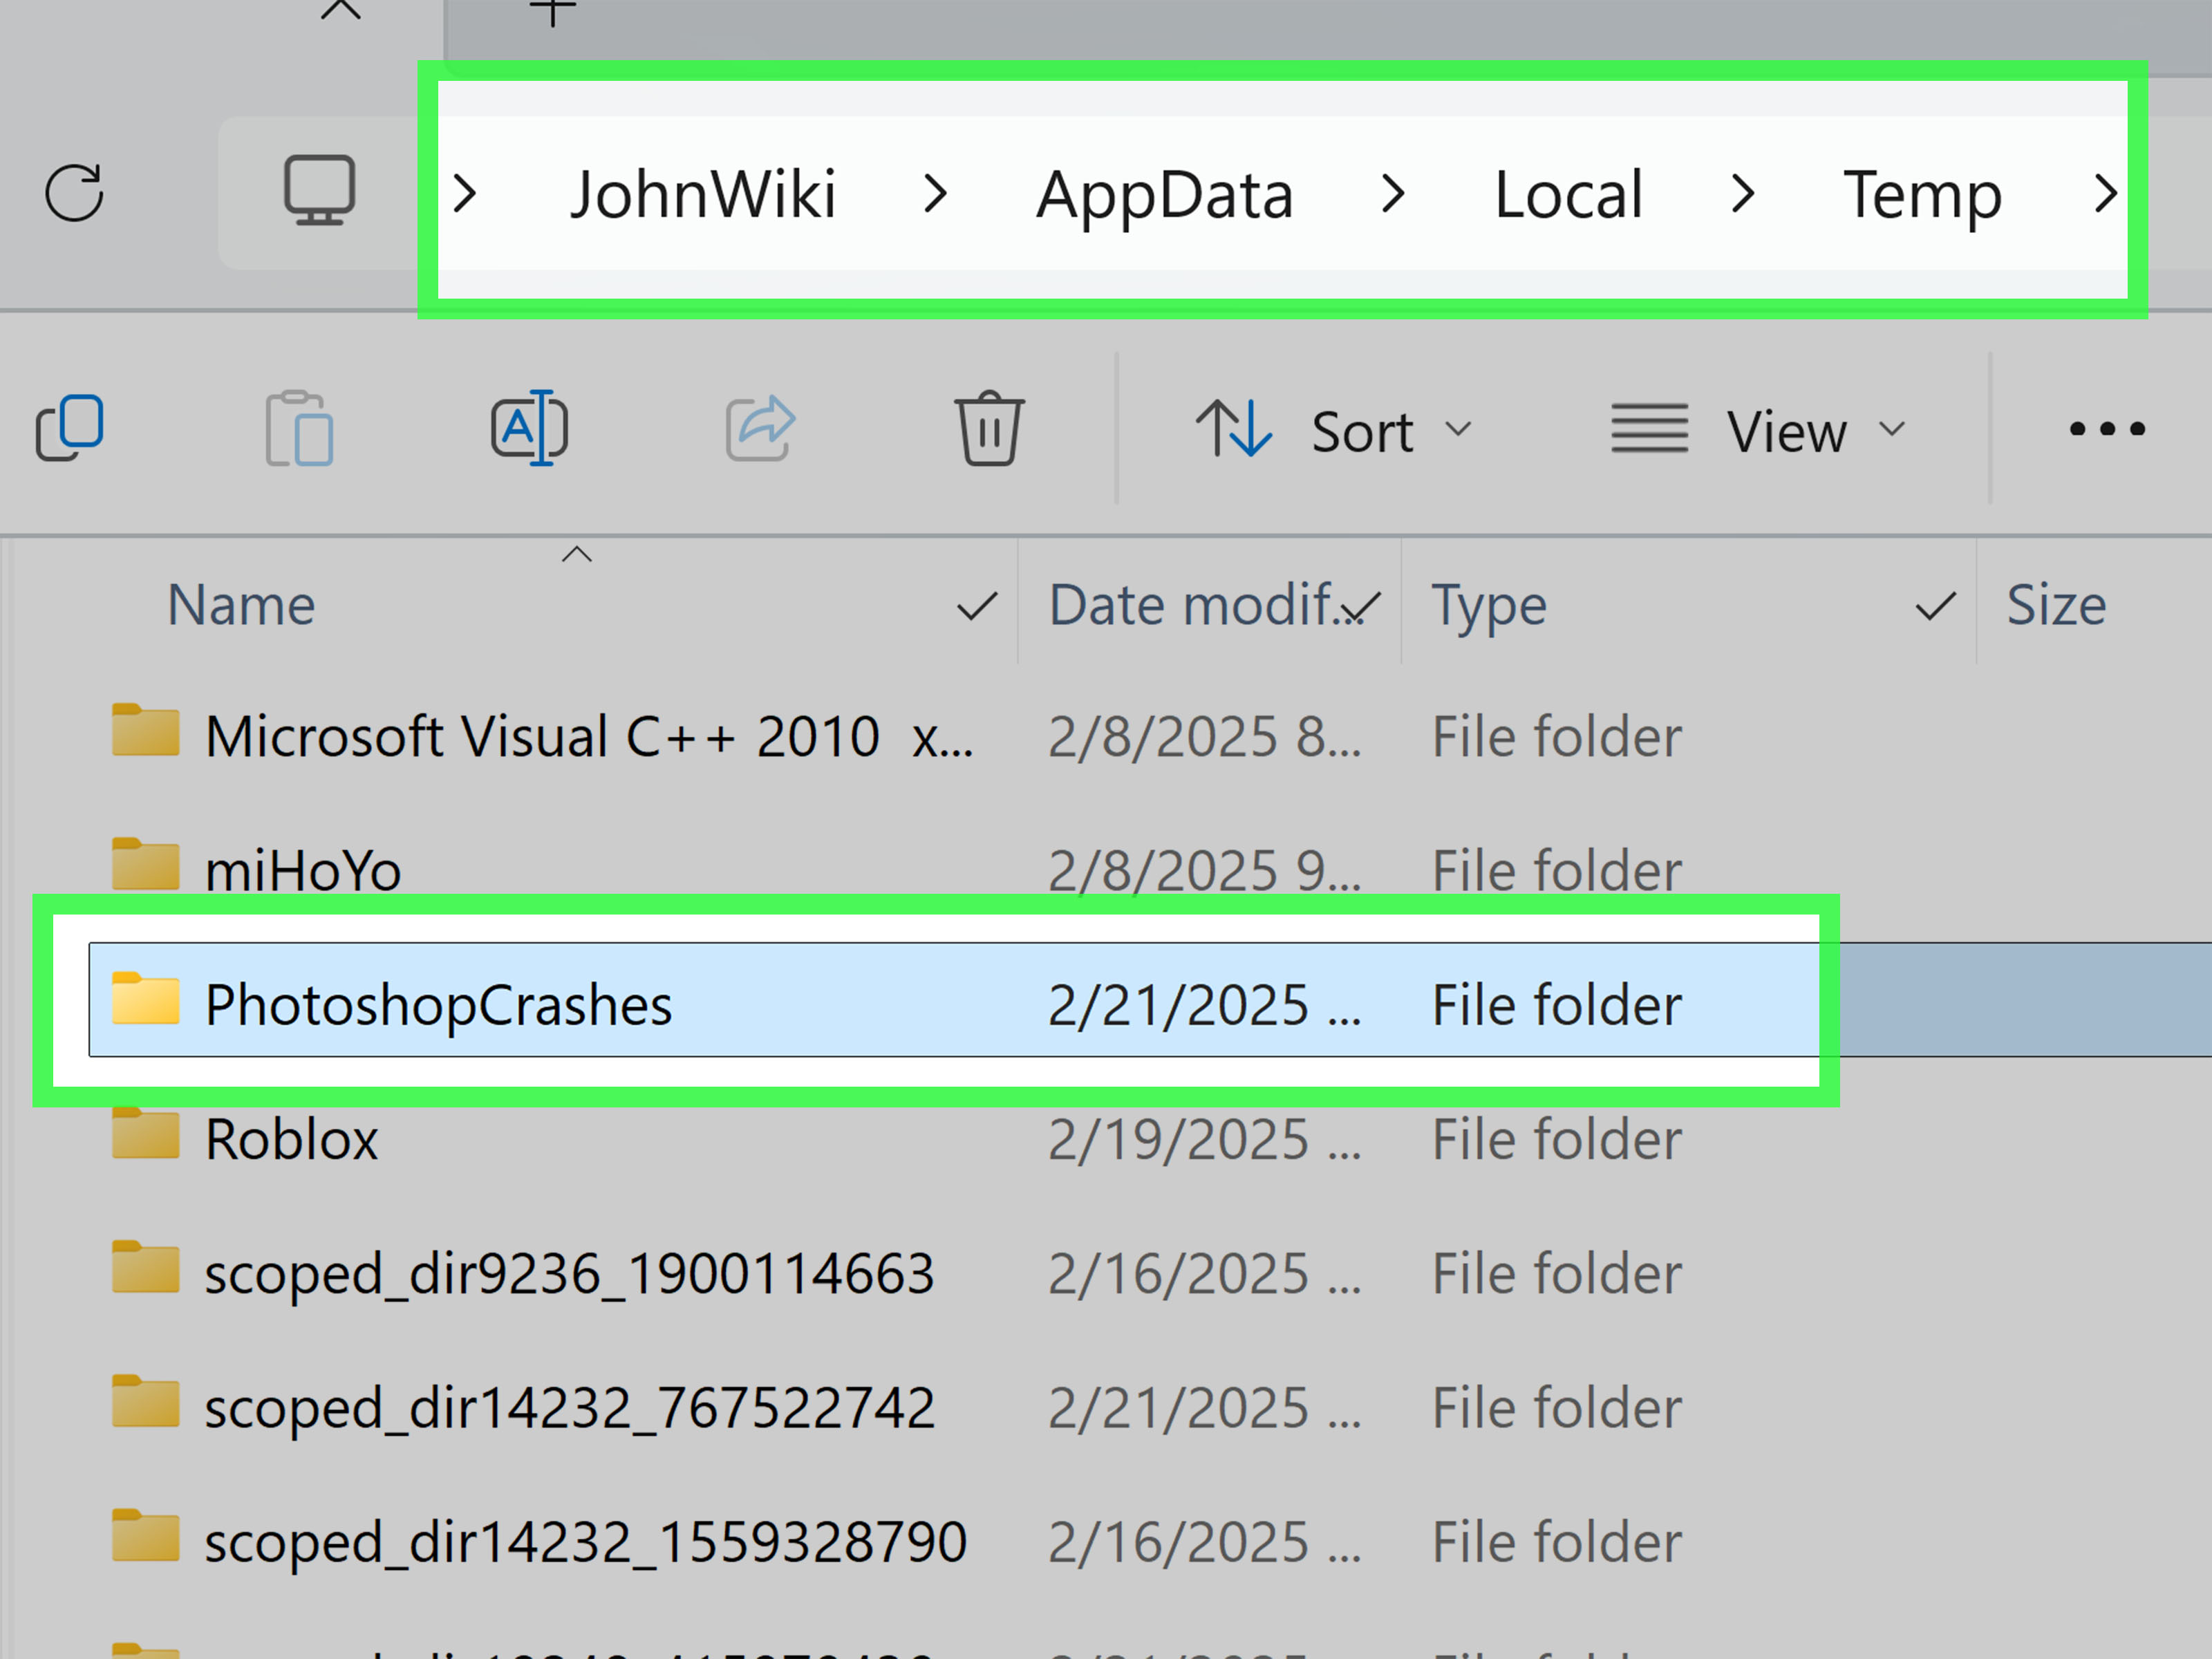This screenshot has height=1659, width=2212.
Task: Sort by the Name column header
Action: click(241, 606)
